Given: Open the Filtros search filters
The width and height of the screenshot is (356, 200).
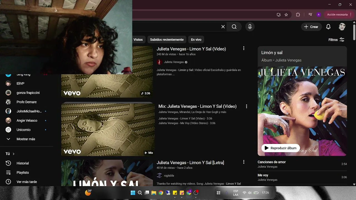Looking at the screenshot, I should tap(337, 40).
